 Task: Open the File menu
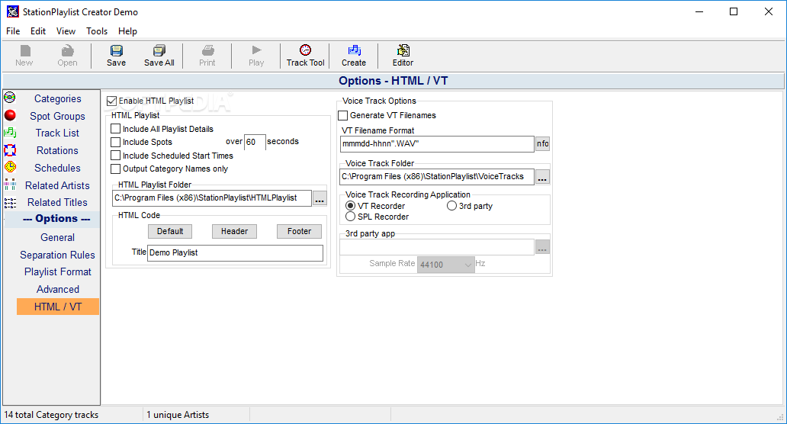click(x=13, y=31)
